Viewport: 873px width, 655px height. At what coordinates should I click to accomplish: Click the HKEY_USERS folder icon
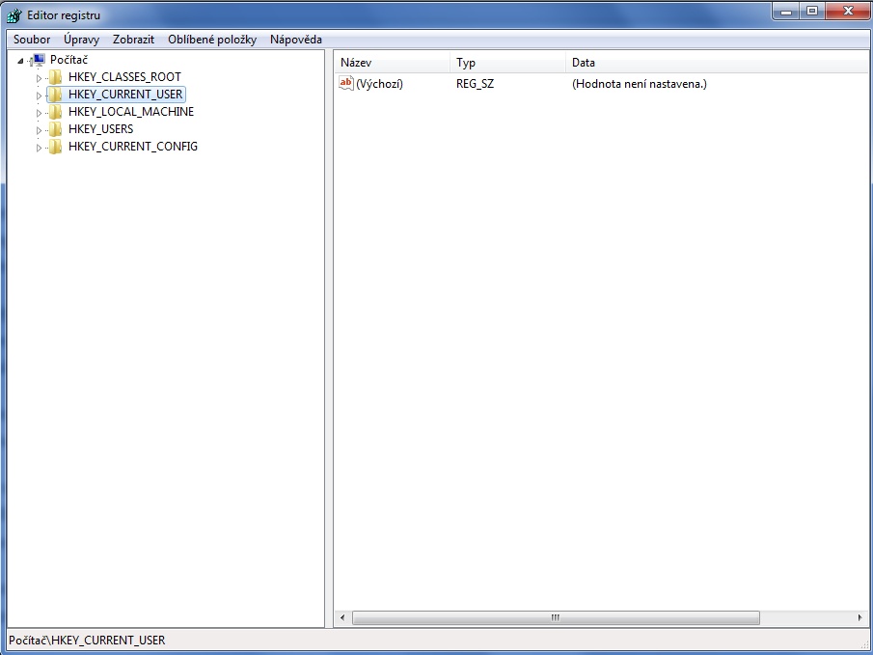click(x=55, y=129)
